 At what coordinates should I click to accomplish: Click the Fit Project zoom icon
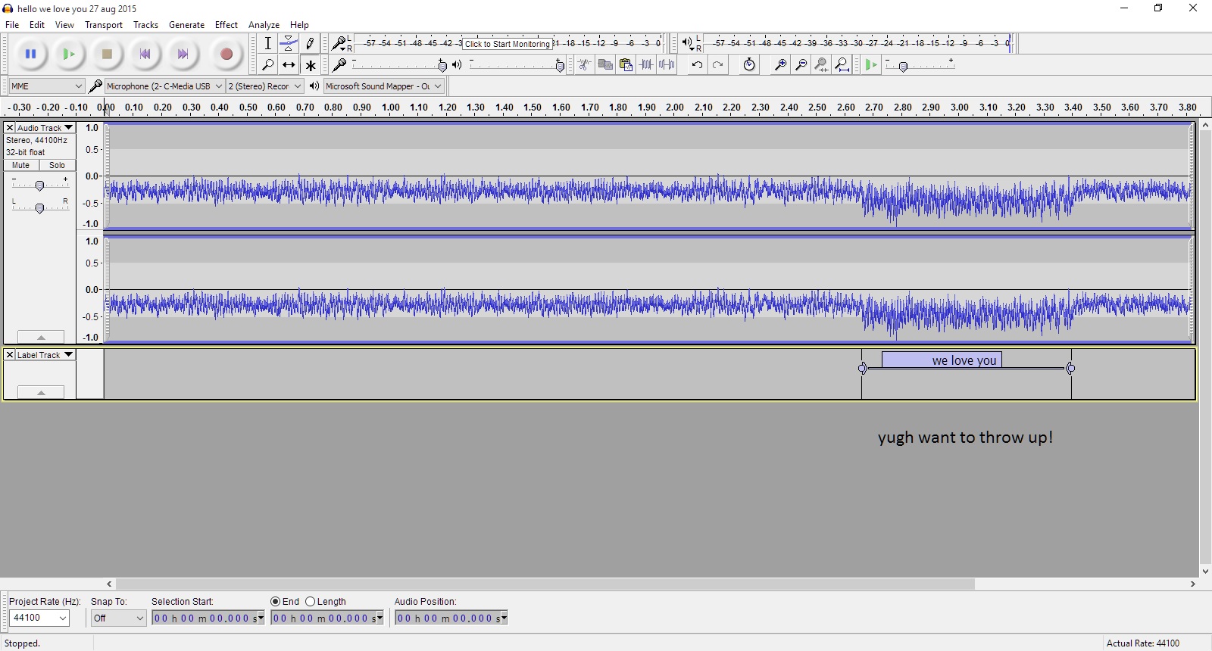click(842, 65)
